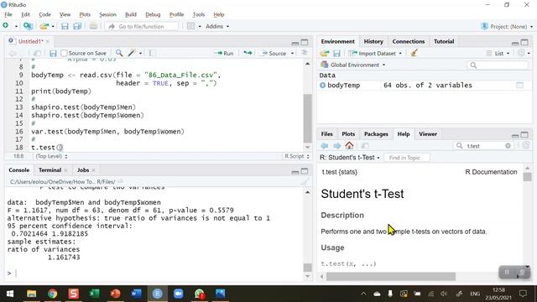
Task: Click the New File icon
Action: click(x=6, y=26)
